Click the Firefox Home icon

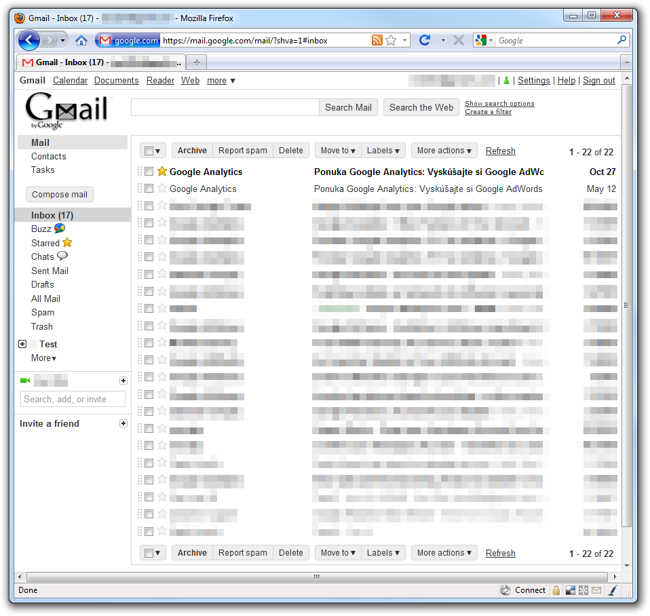tap(81, 41)
